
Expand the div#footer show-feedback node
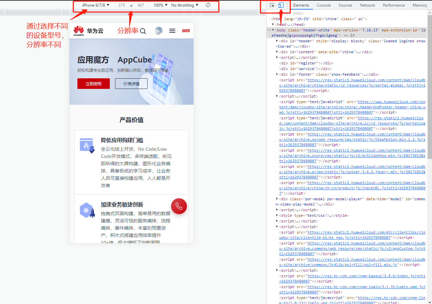[277, 74]
